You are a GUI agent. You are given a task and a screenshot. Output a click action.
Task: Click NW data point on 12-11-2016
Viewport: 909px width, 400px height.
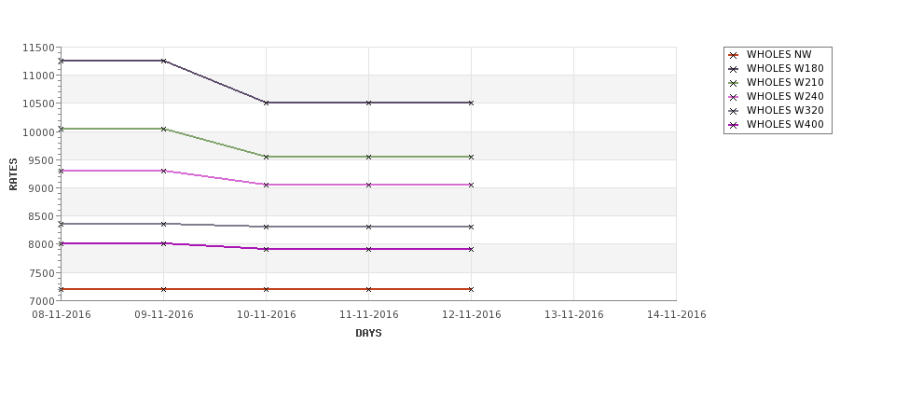click(471, 289)
